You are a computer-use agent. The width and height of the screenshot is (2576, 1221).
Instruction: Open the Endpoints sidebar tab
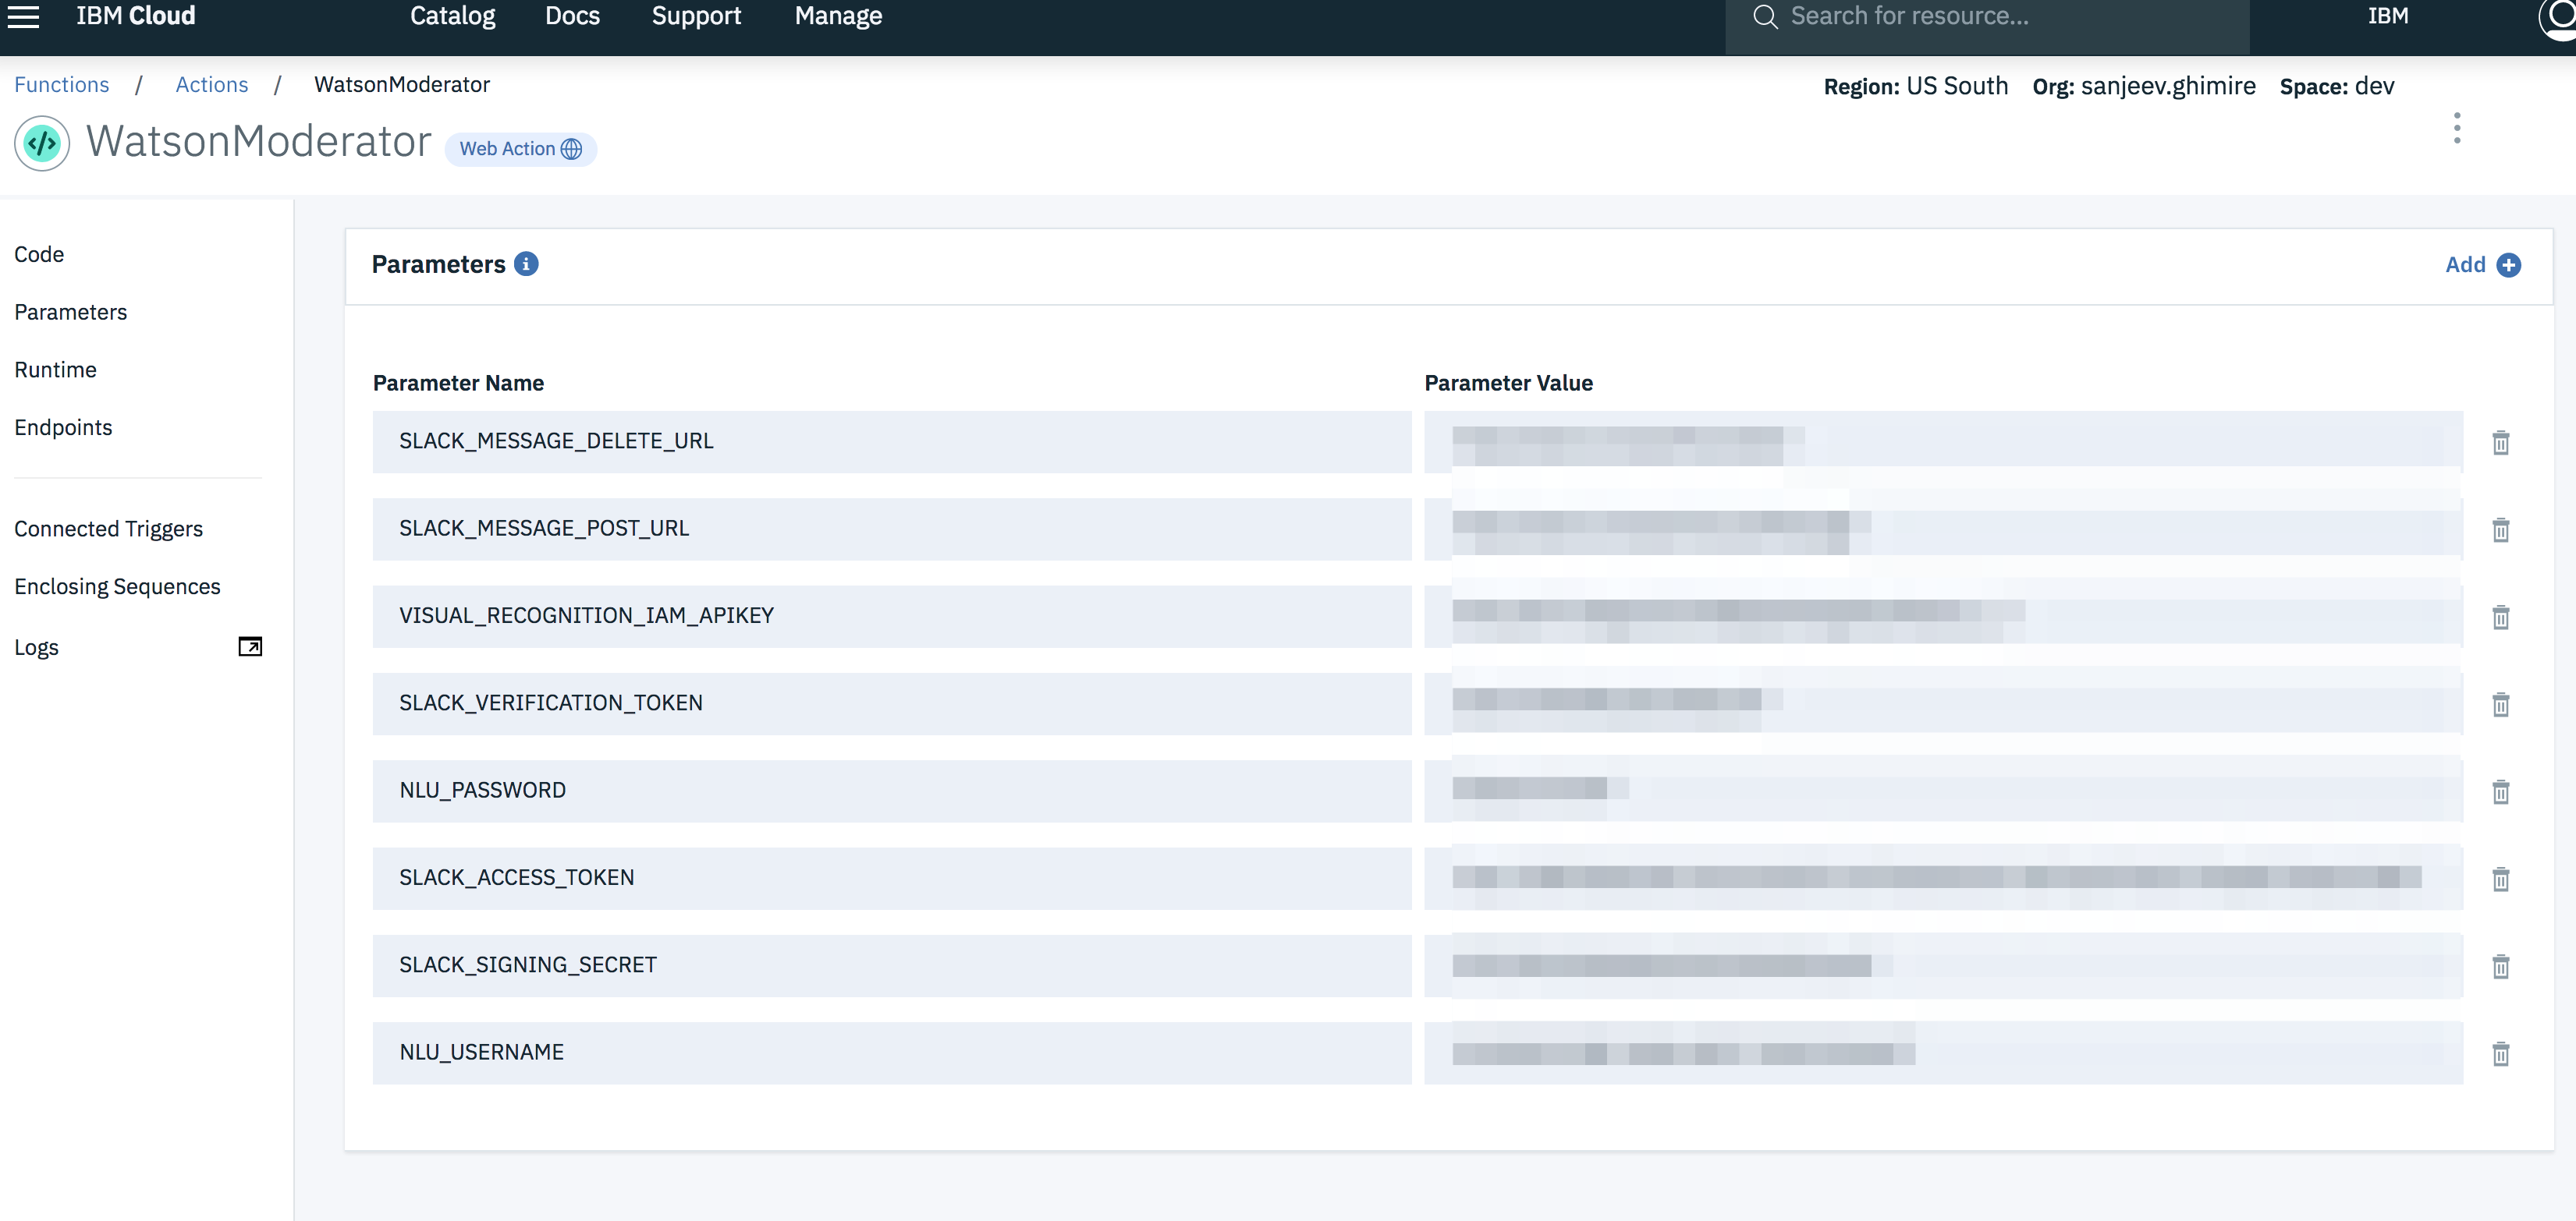point(63,427)
